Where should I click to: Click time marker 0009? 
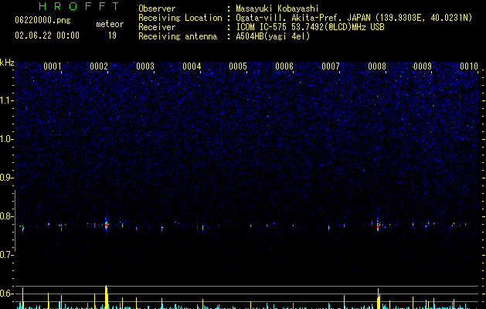423,66
